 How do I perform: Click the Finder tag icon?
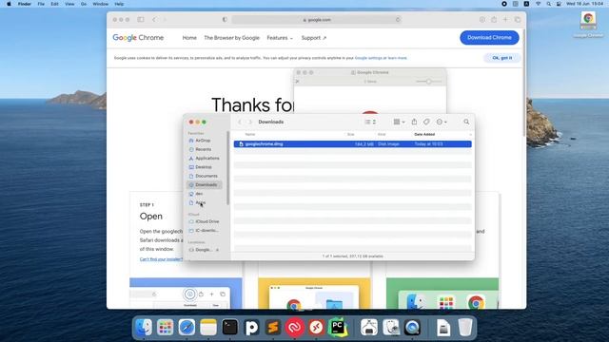click(x=426, y=122)
